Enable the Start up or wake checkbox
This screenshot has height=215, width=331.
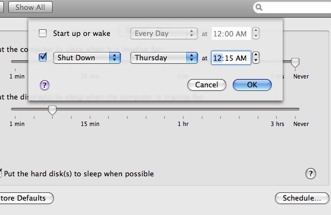tap(43, 33)
